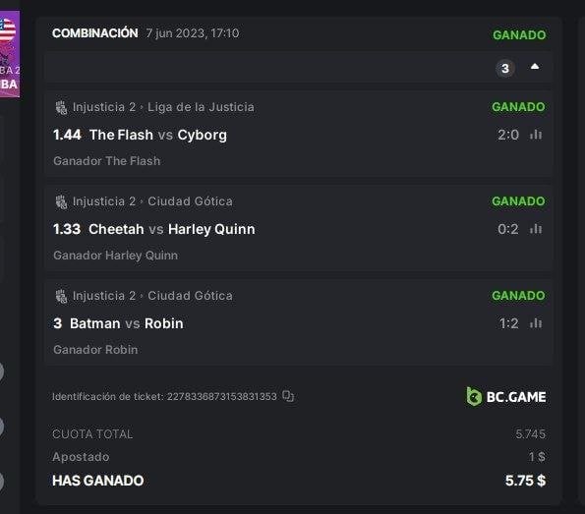Collapse the combination bet selections arrow
This screenshot has width=585, height=514.
(x=535, y=67)
